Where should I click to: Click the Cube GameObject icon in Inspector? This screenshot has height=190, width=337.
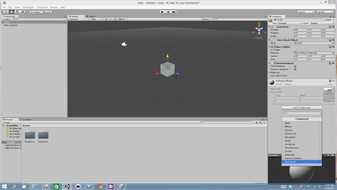(271, 20)
